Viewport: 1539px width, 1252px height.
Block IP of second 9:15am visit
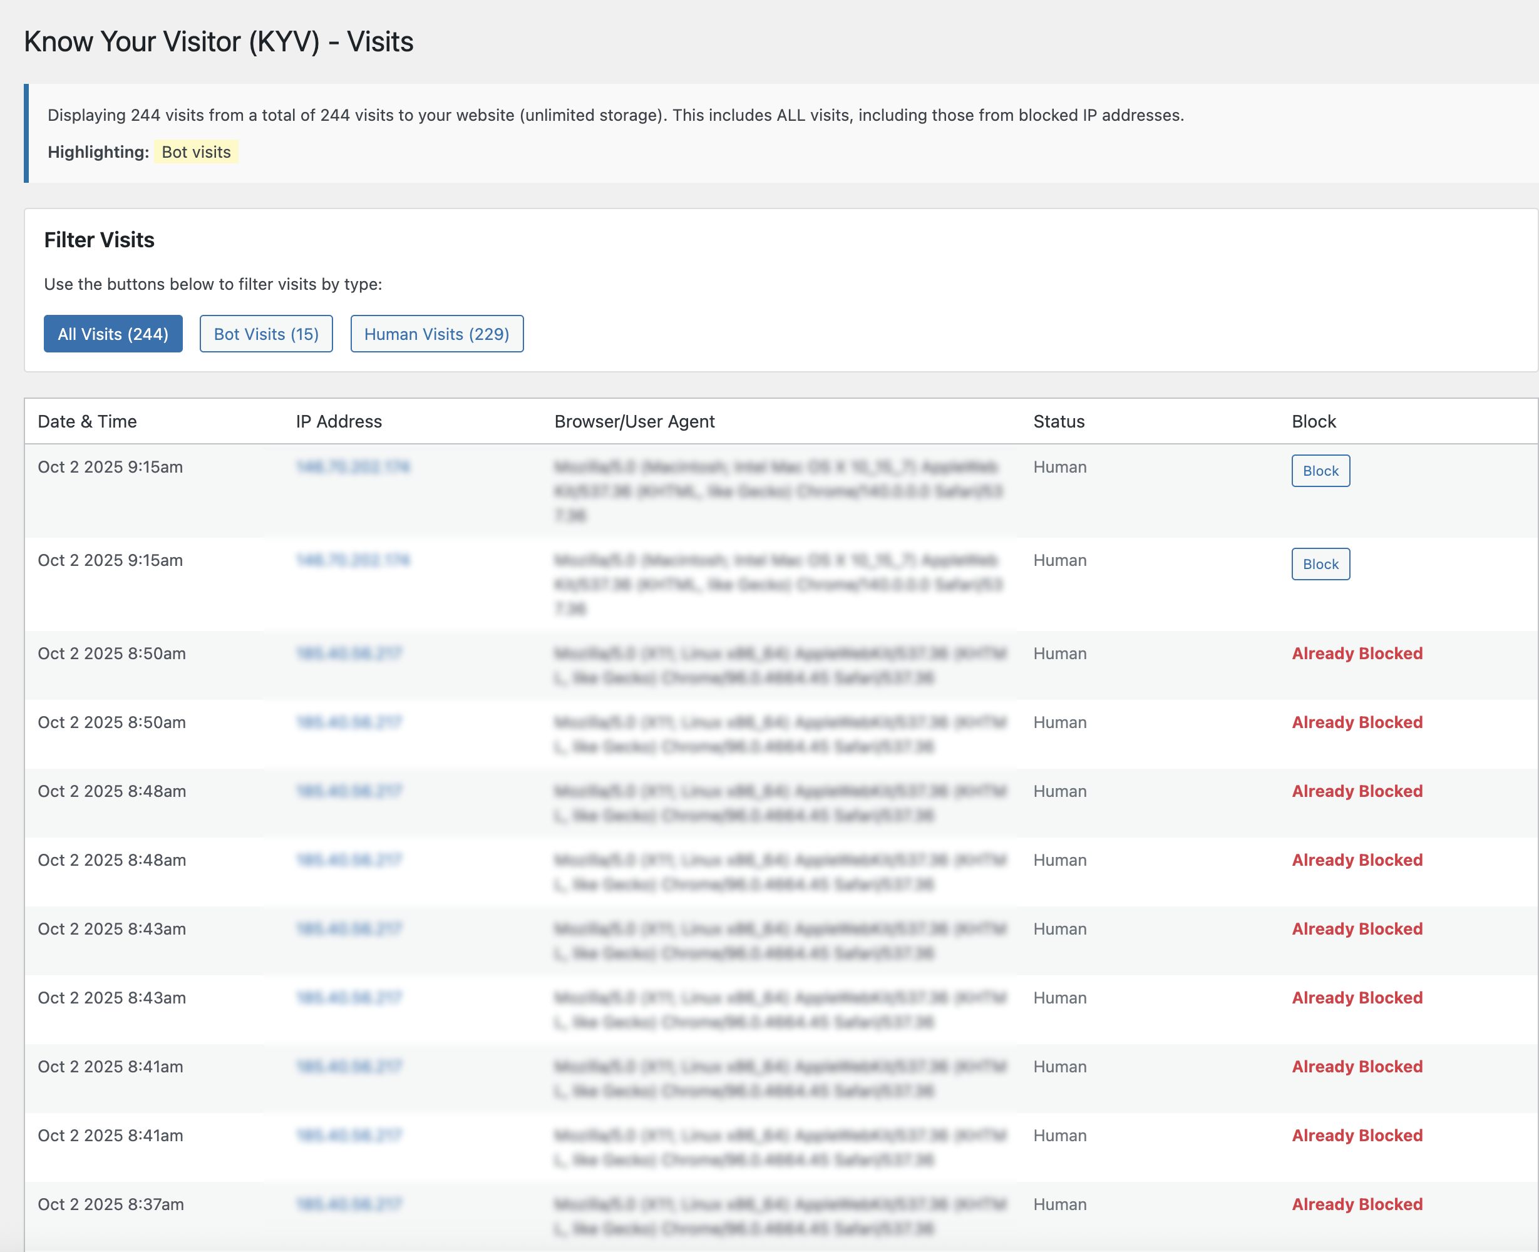click(1320, 564)
